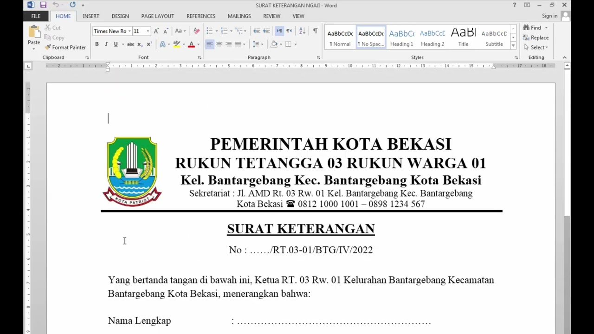Align text left
This screenshot has width=594, height=334.
[210, 45]
